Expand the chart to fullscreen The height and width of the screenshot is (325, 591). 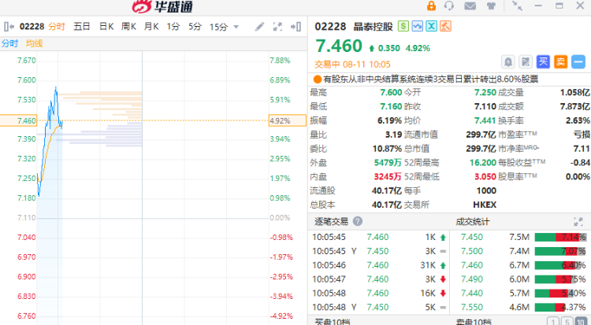tap(277, 26)
